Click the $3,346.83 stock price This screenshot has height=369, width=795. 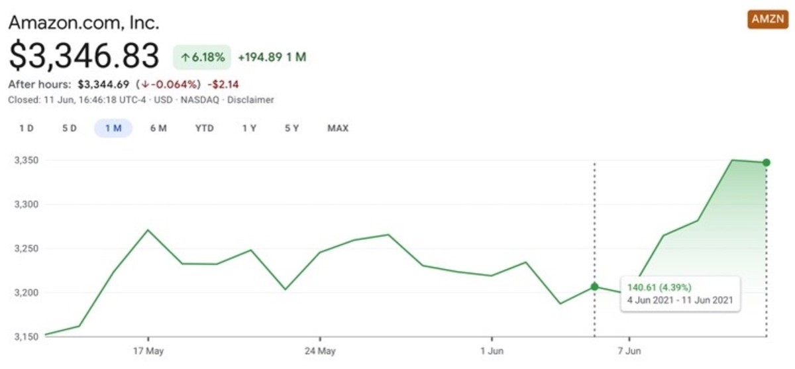pyautogui.click(x=84, y=56)
